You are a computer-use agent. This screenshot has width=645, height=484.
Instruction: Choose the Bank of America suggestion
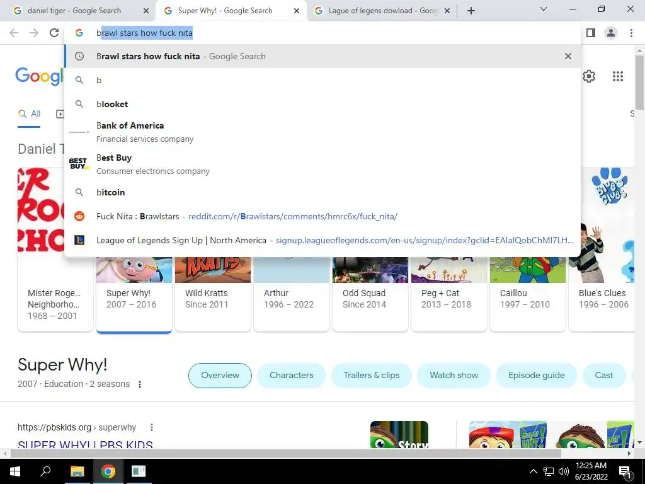coord(322,132)
